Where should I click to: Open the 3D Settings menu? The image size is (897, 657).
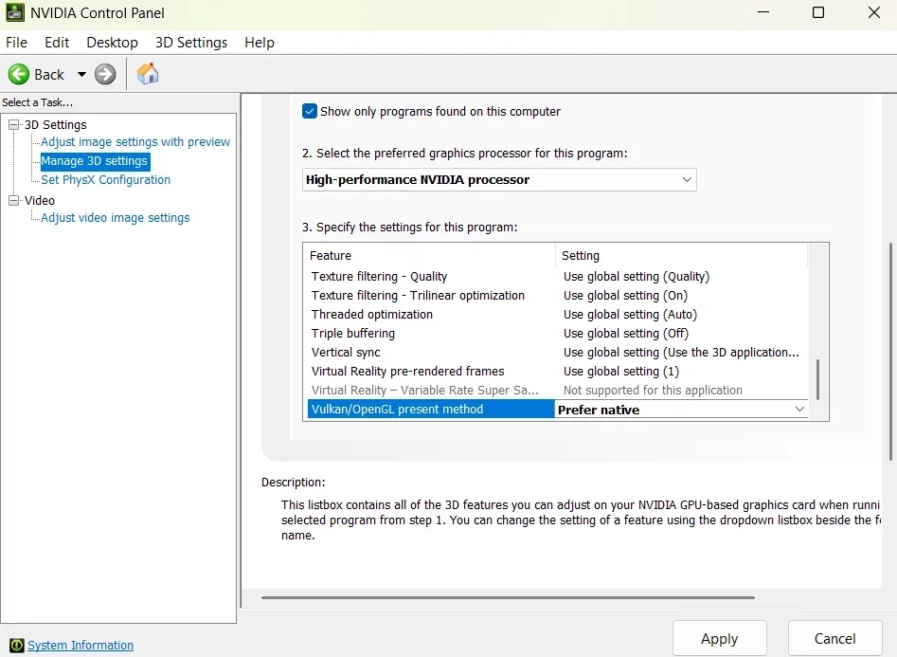point(191,43)
